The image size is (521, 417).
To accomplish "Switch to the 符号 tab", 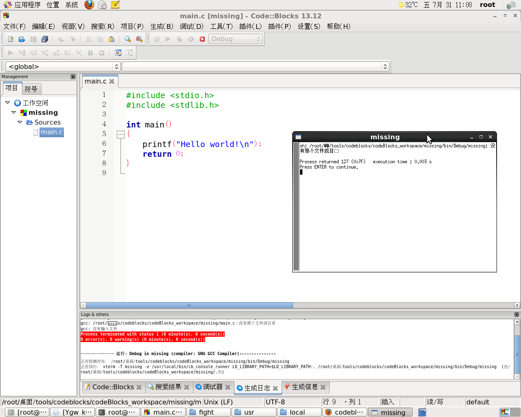I will pos(31,88).
